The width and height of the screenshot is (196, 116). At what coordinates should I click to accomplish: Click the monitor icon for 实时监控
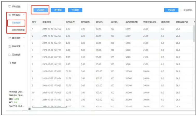pos(10,6)
